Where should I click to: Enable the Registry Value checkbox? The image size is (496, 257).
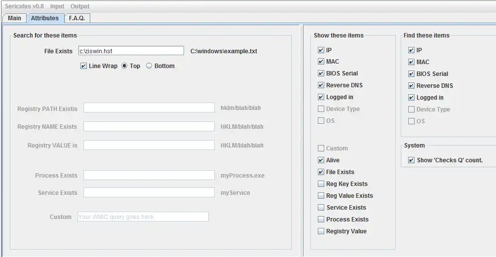(321, 231)
